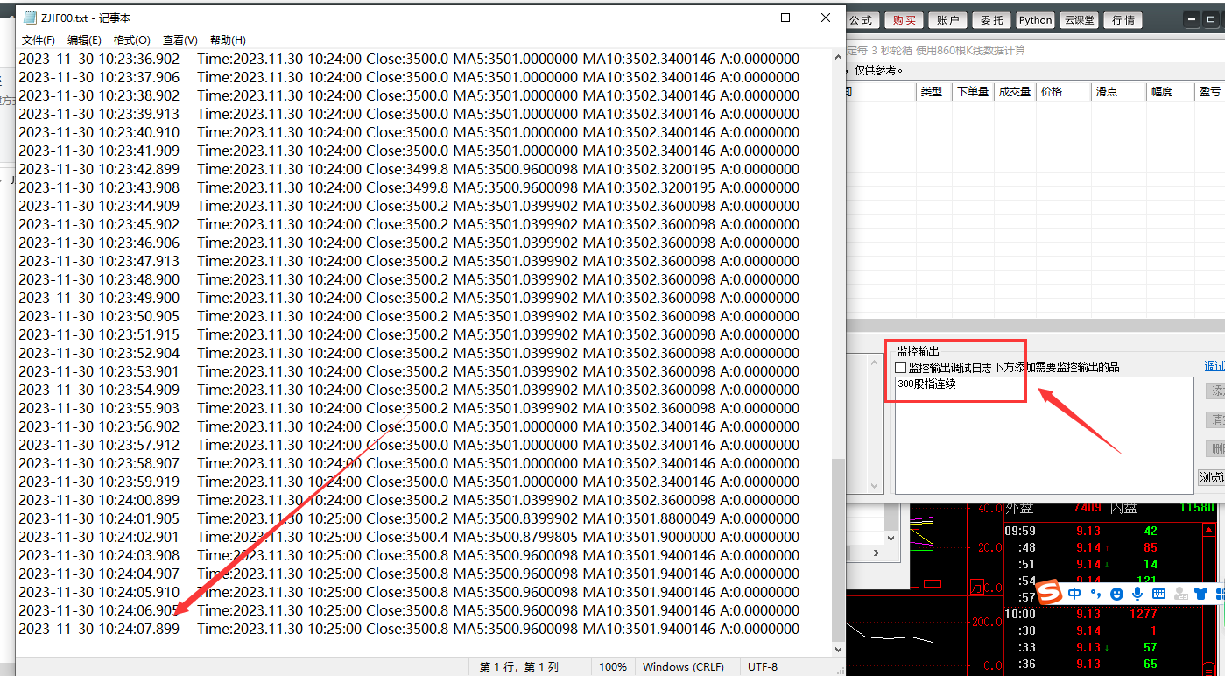Image resolution: width=1225 pixels, height=676 pixels.
Task: Click the red 购买 button
Action: (x=904, y=20)
